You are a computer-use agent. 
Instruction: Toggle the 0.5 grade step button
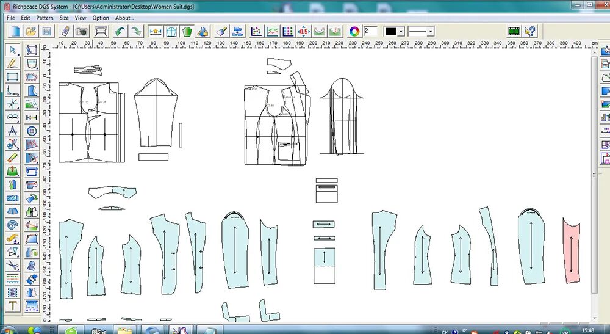tap(303, 31)
